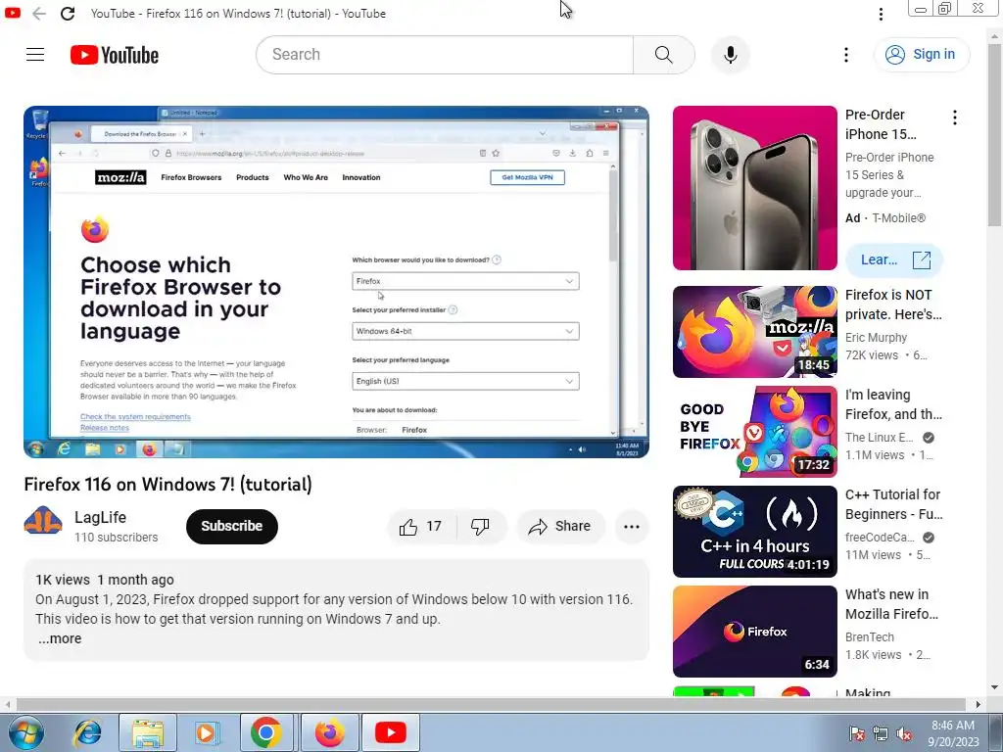Click 'What's new in Mozilla Firefo...' title
Viewport: 1003px width, 752px height.
[891, 603]
